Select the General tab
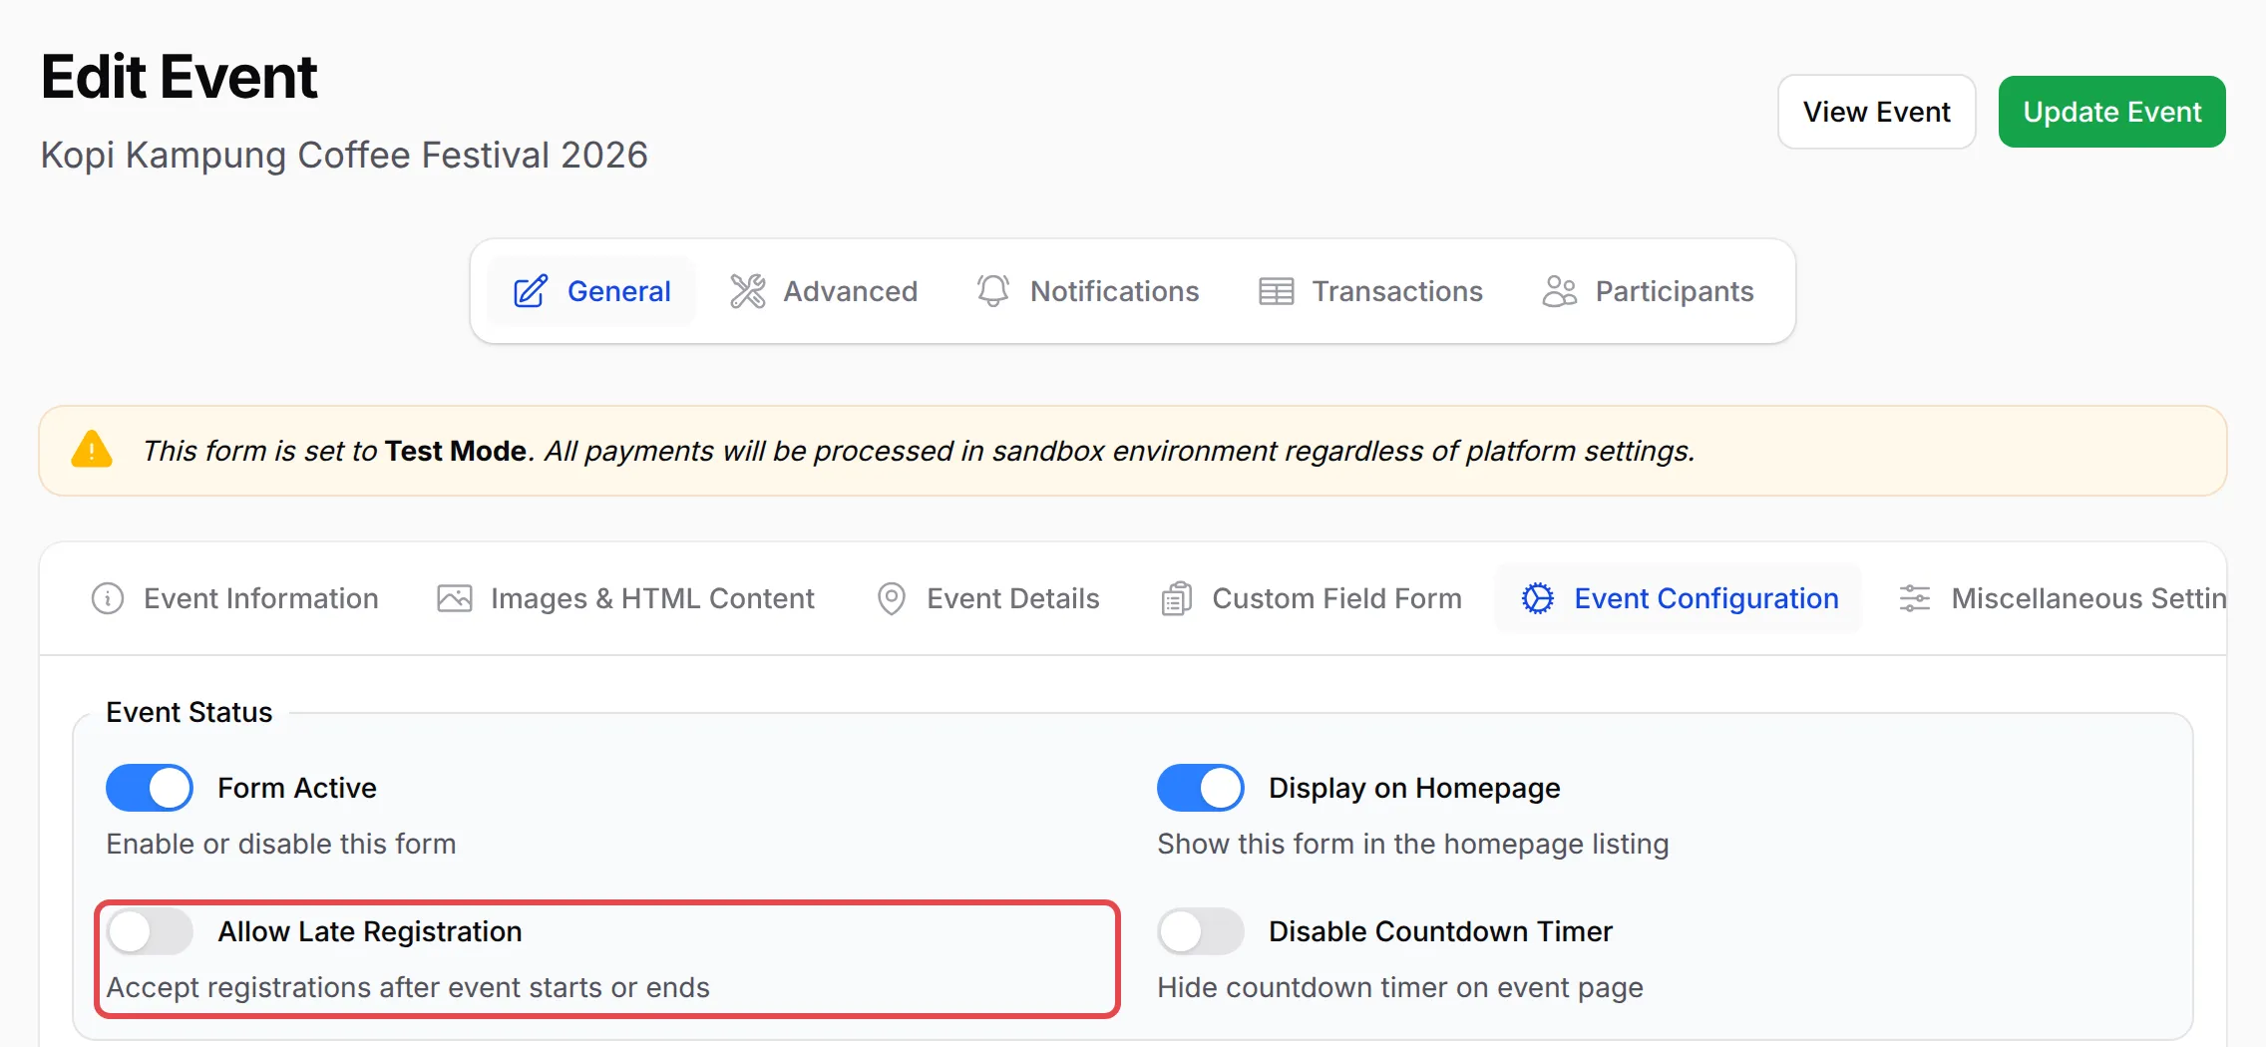Image resolution: width=2266 pixels, height=1047 pixels. pyautogui.click(x=591, y=291)
